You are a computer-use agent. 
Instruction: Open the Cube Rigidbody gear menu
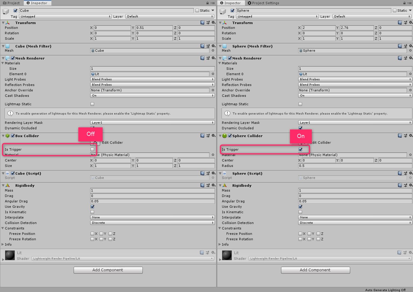[x=213, y=185]
